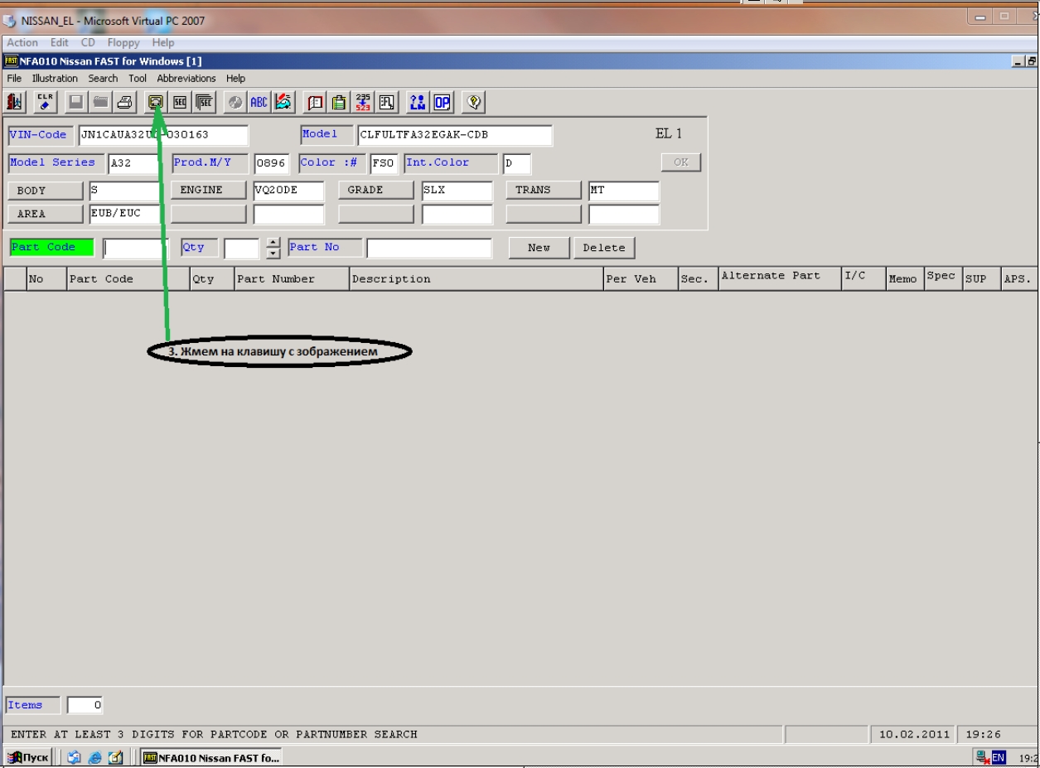Image resolution: width=1040 pixels, height=768 pixels.
Task: Click the illustration picture toolbar icon
Action: pos(155,102)
